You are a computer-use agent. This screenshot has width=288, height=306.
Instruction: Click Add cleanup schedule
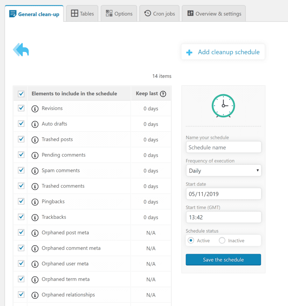(223, 52)
